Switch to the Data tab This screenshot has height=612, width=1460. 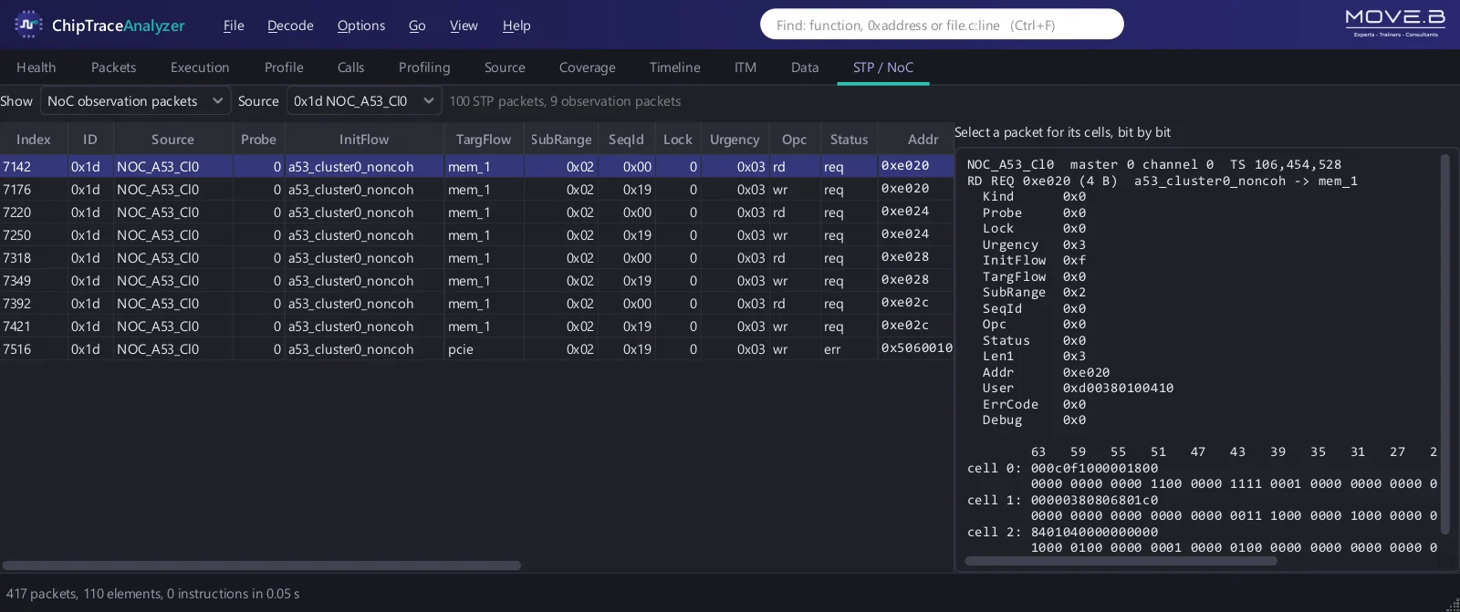tap(805, 67)
